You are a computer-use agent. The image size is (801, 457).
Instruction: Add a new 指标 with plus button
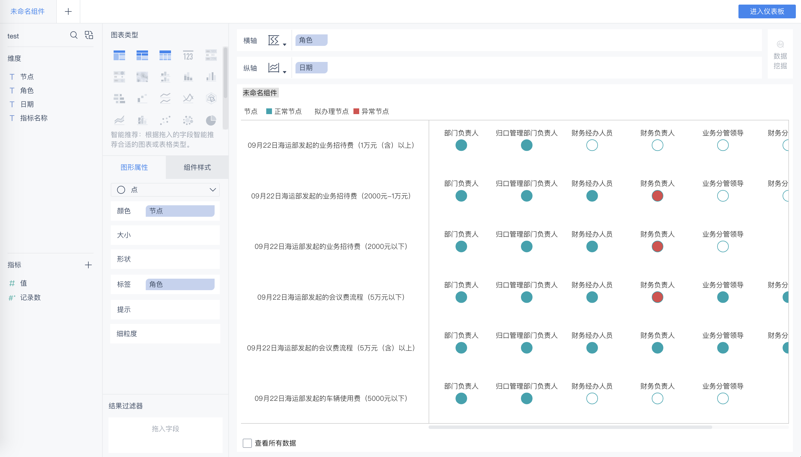coord(88,265)
